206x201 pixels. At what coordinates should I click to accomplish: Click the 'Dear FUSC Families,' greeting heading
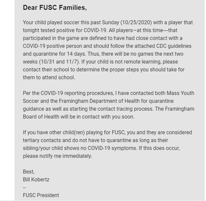[55, 8]
